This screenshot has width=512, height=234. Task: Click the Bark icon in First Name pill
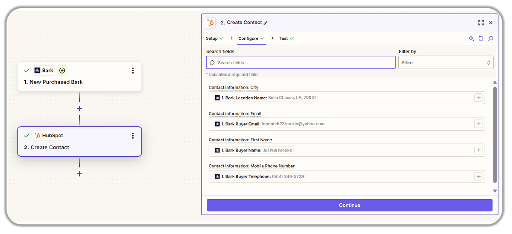click(x=217, y=150)
